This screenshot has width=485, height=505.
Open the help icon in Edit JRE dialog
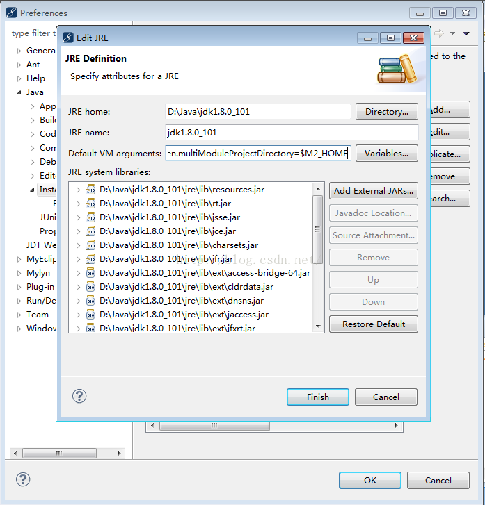(x=79, y=396)
